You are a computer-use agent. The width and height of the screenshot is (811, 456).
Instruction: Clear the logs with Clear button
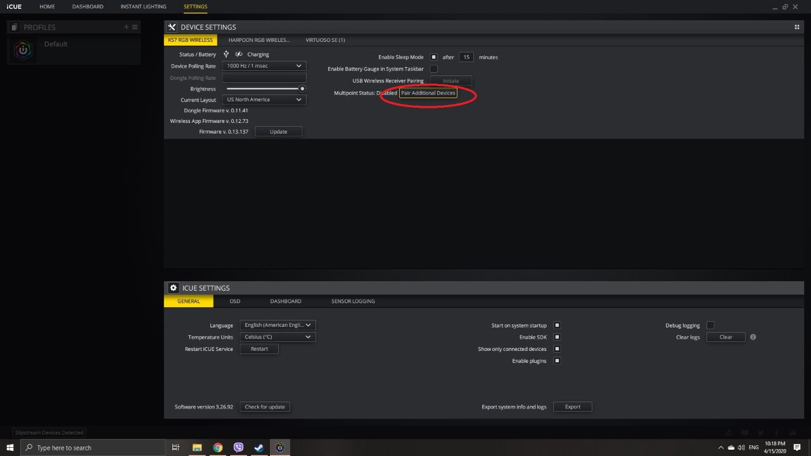[x=726, y=337]
